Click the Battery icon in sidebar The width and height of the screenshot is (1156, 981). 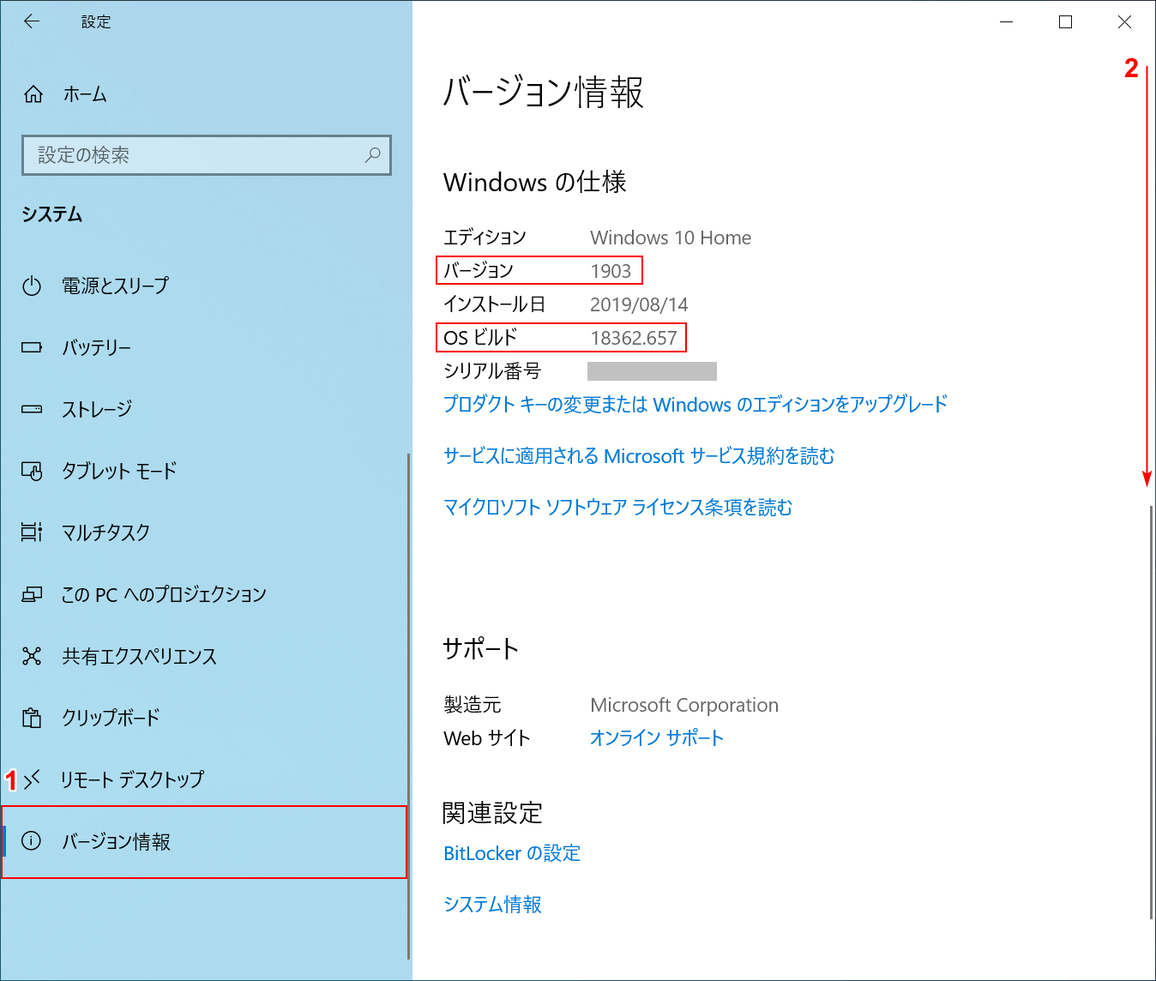click(32, 347)
